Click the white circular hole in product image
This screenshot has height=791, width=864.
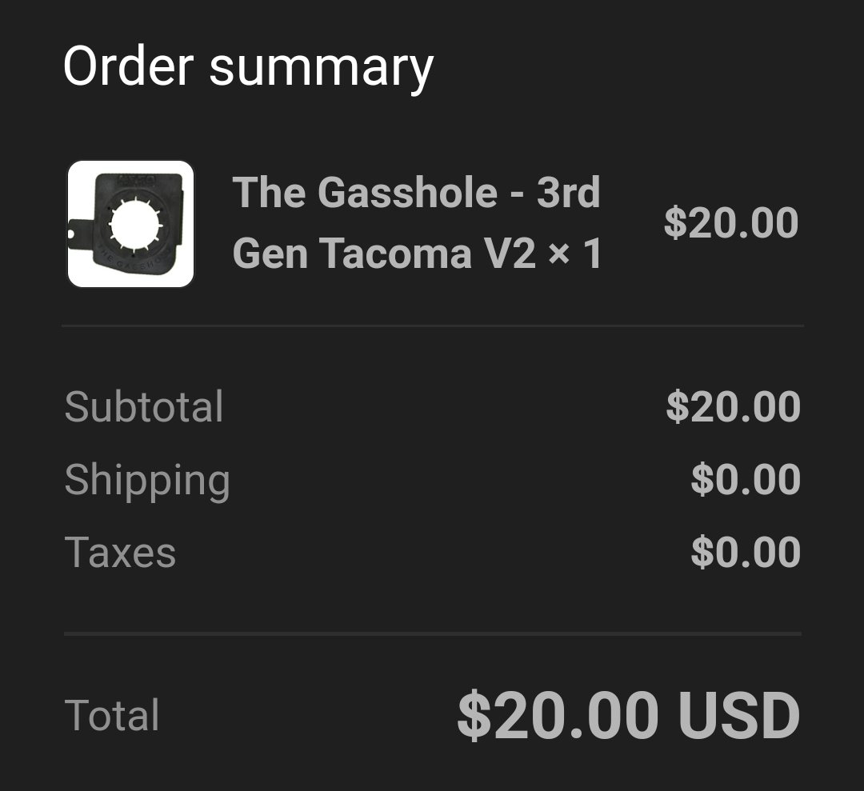point(134,224)
